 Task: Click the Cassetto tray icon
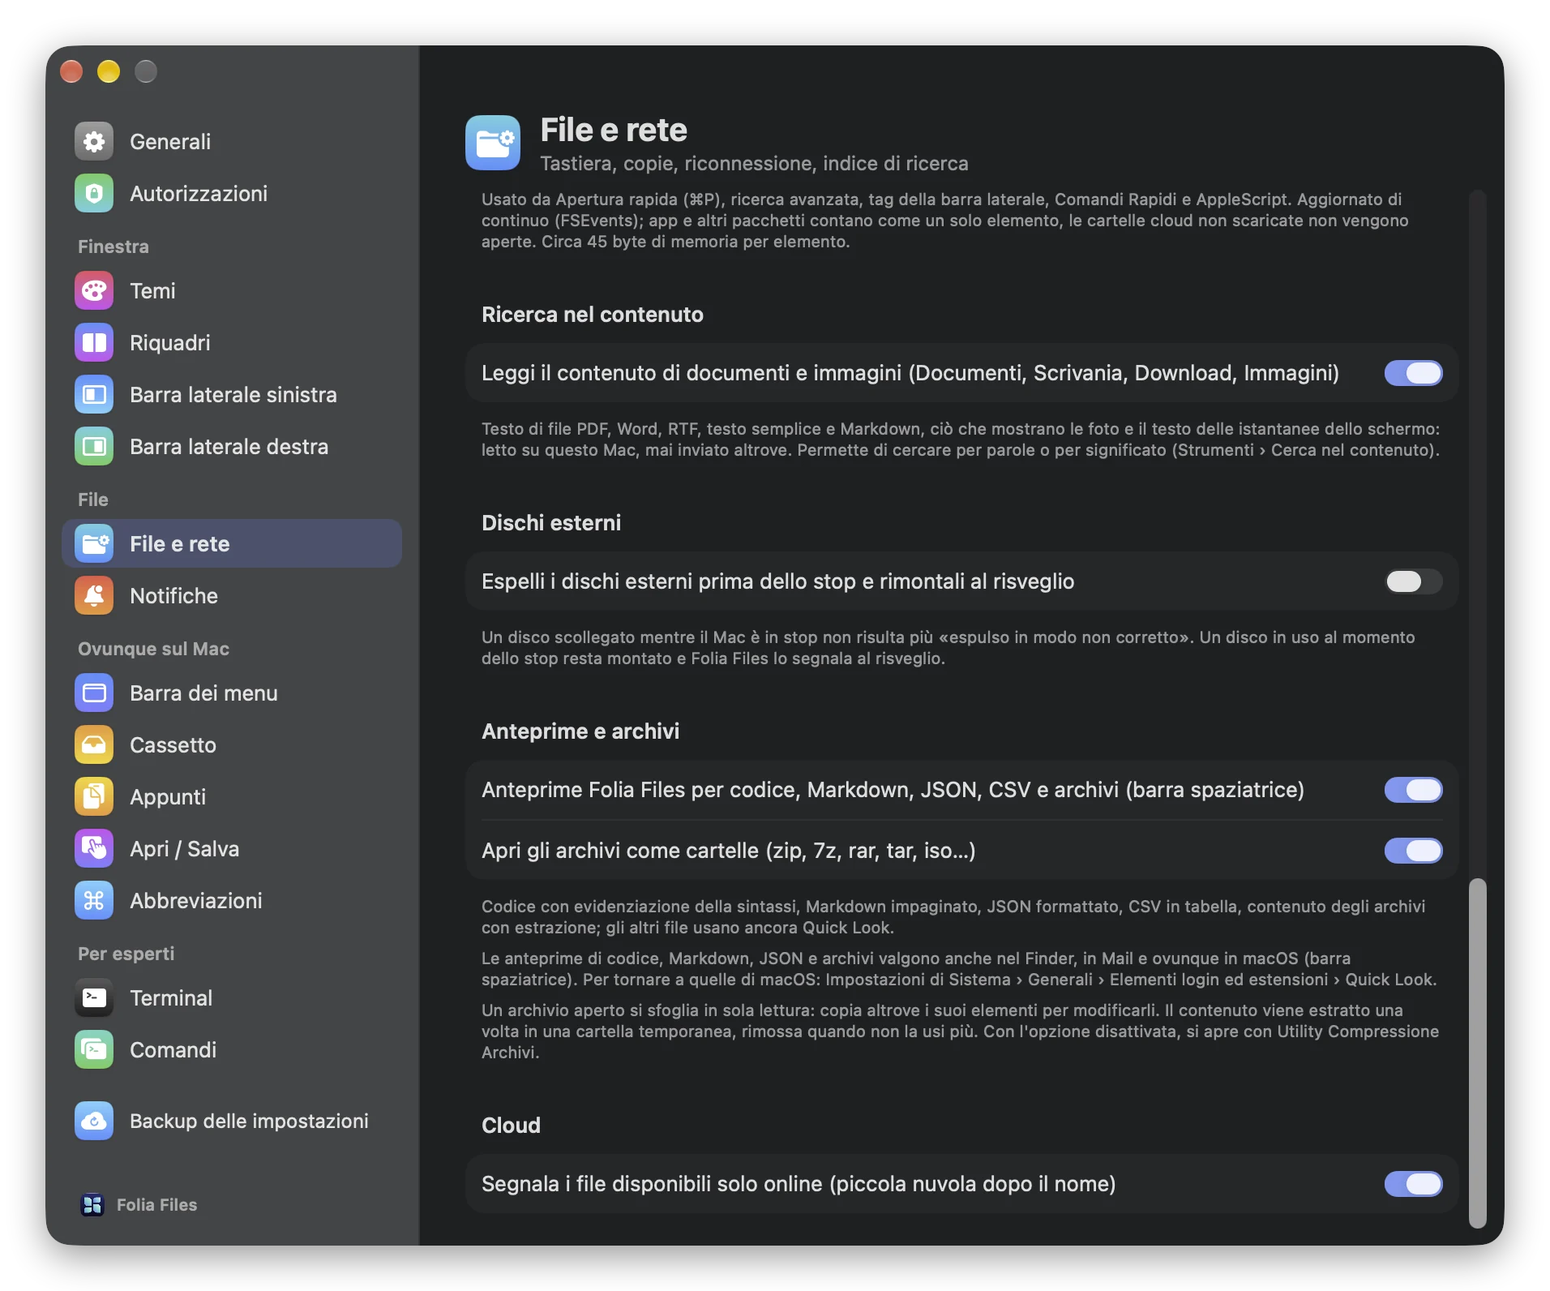tap(94, 745)
